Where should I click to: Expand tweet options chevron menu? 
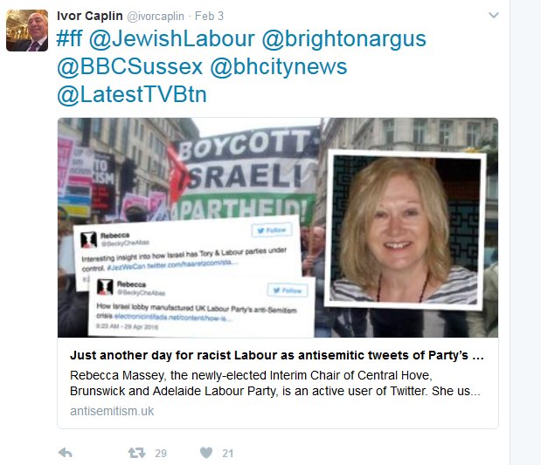tap(494, 16)
